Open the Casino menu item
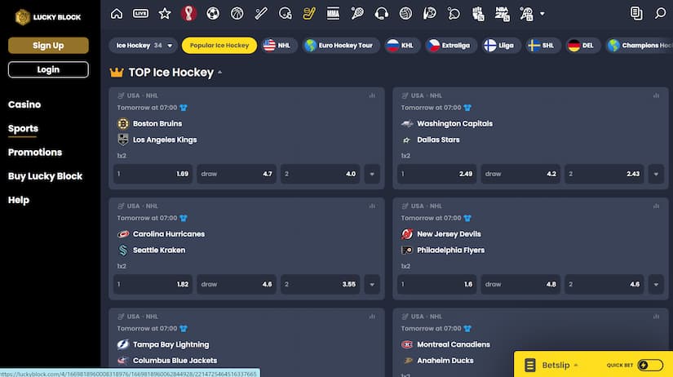Image resolution: width=673 pixels, height=377 pixels. [24, 104]
